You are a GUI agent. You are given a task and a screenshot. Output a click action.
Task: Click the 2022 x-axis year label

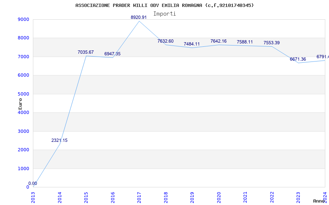(272, 197)
